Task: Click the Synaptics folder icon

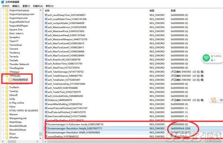Action: pos(7,37)
